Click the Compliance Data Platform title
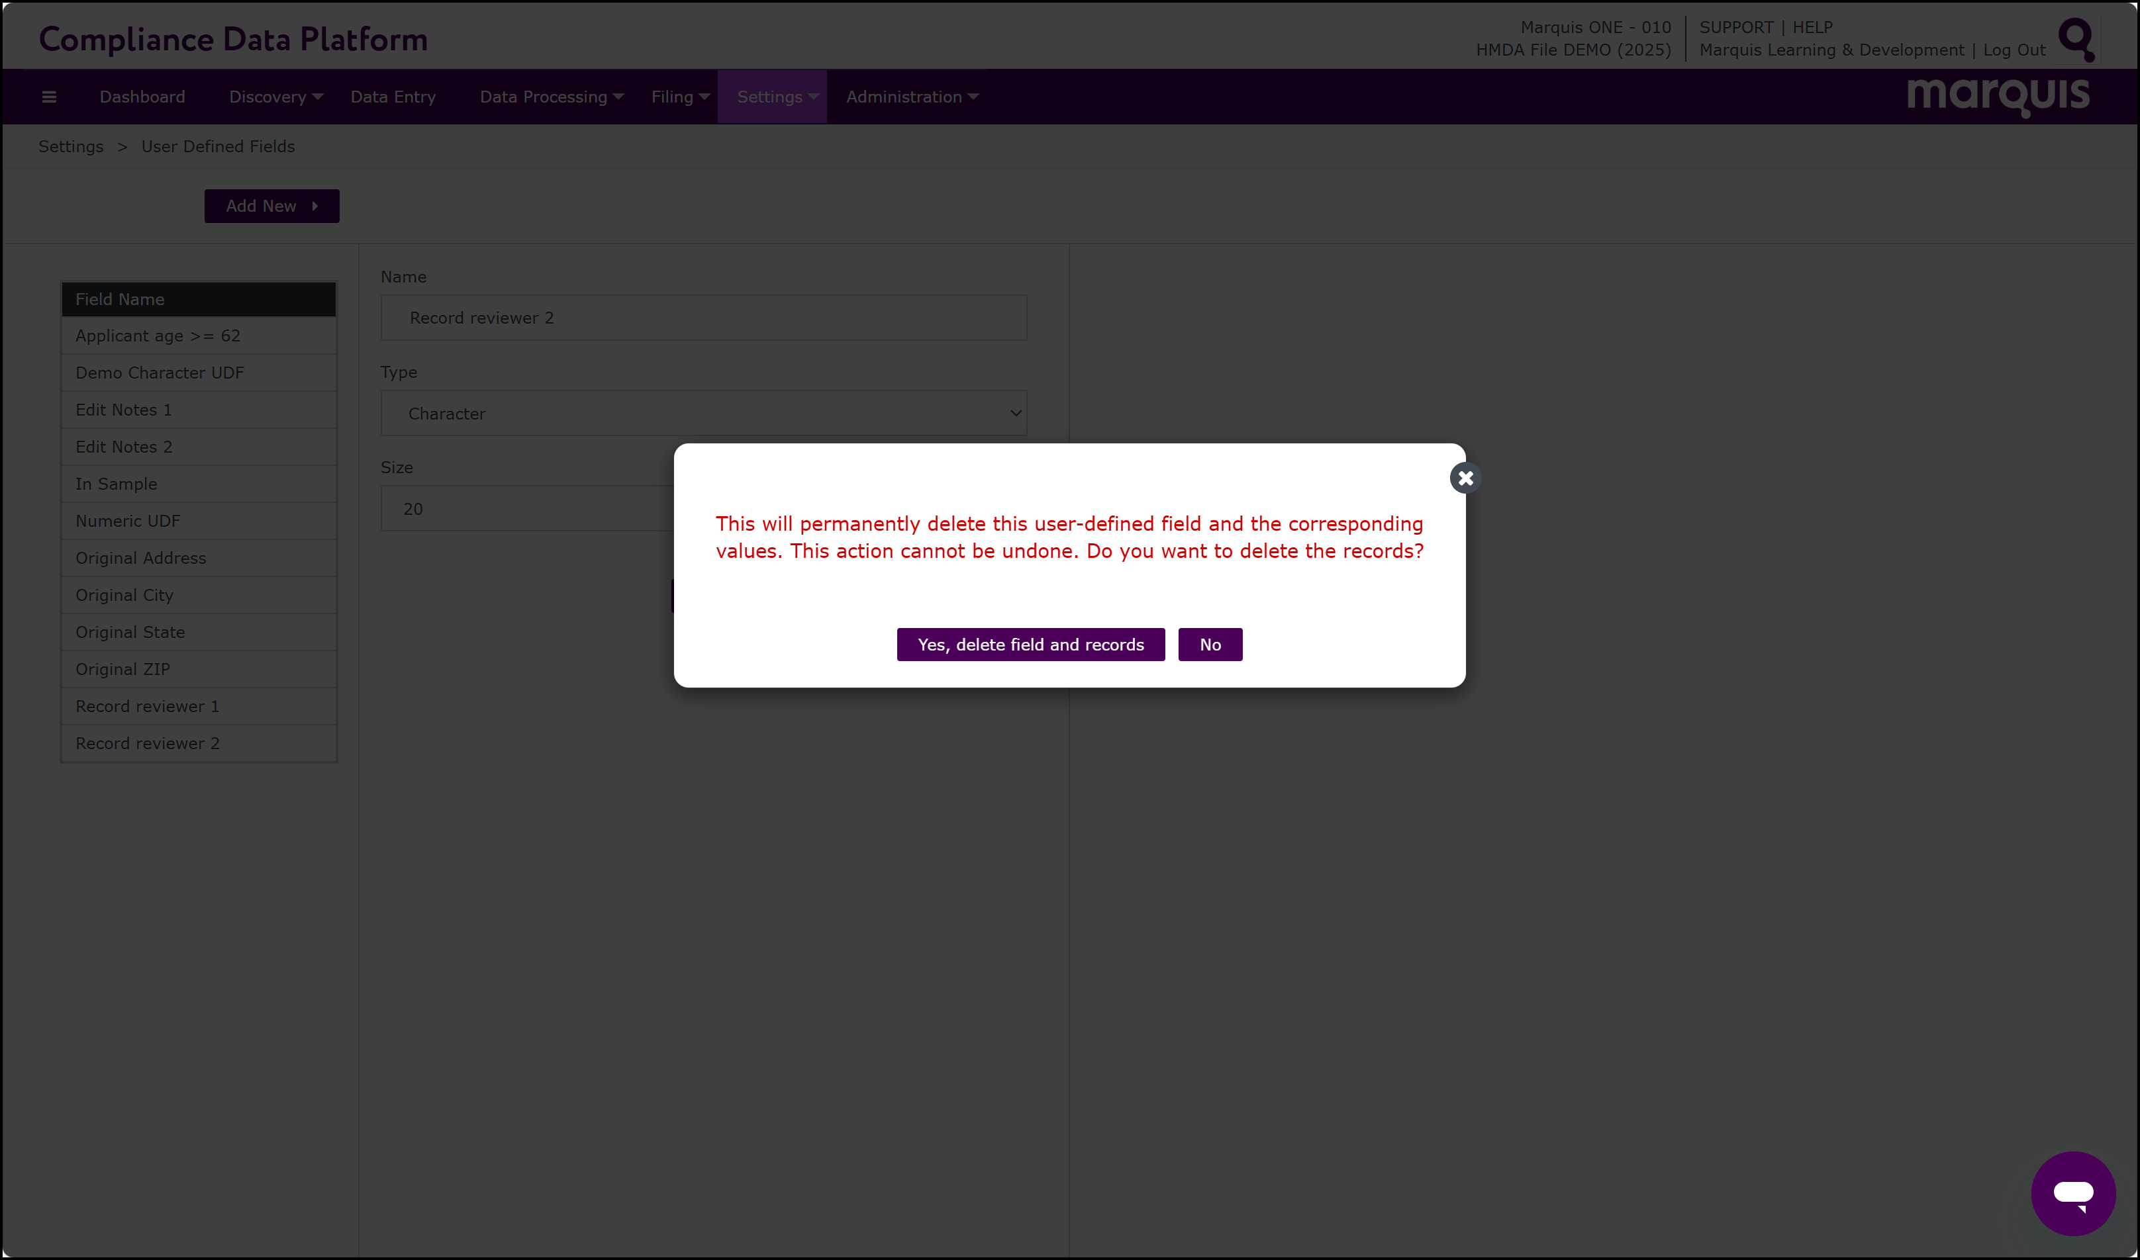2140x1260 pixels. point(234,39)
